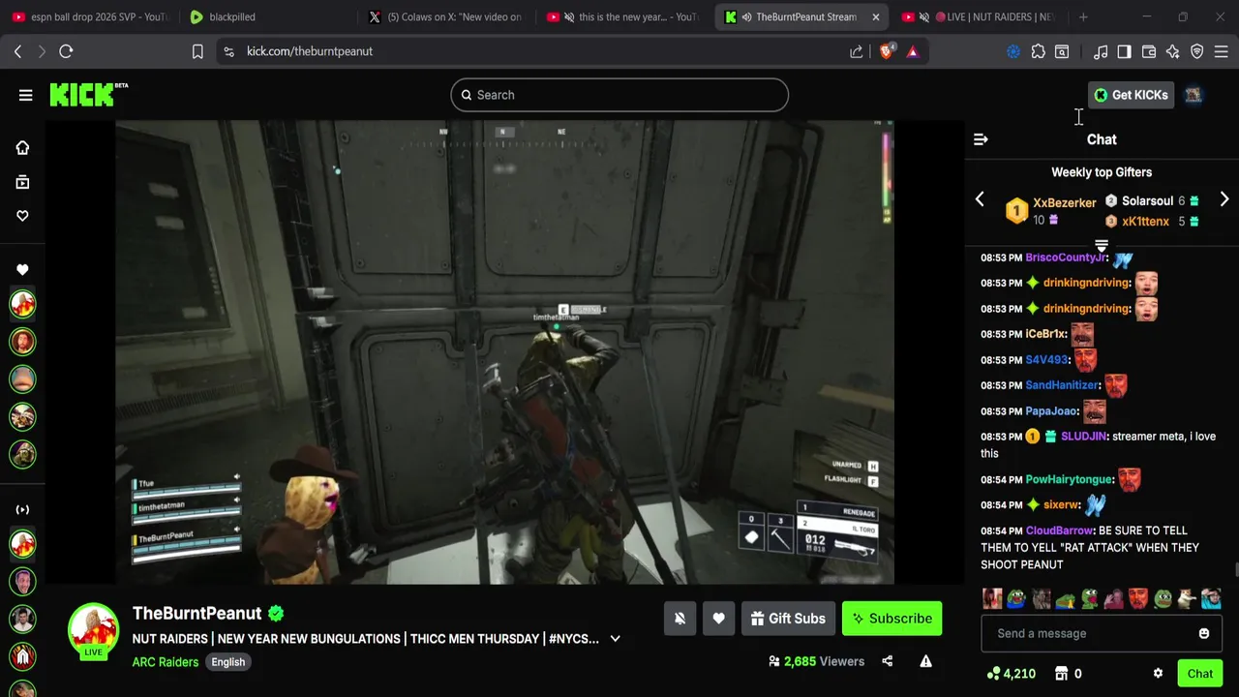Switch to the espn ball drop tab
1239x697 pixels.
point(91,16)
